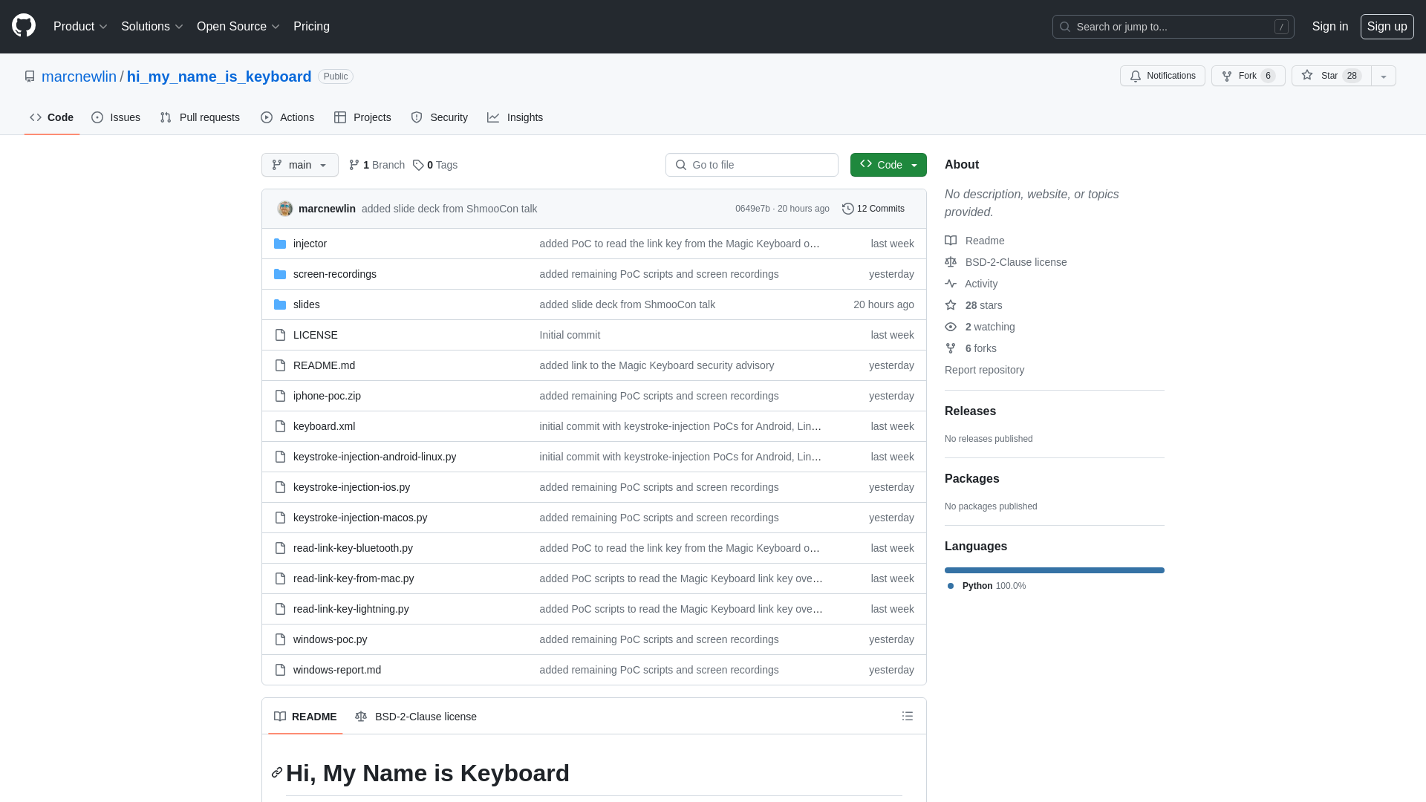View 1 Branch list
1426x802 pixels.
click(377, 165)
